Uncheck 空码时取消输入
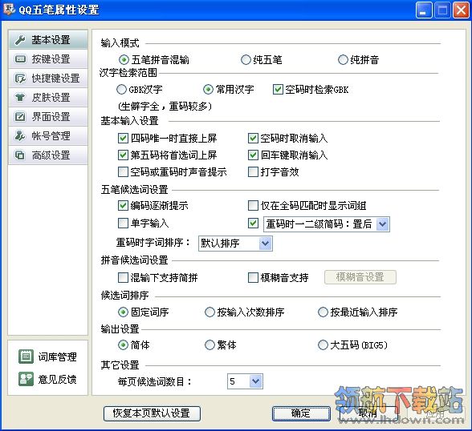Screen dimensions: 472x431 (253, 138)
